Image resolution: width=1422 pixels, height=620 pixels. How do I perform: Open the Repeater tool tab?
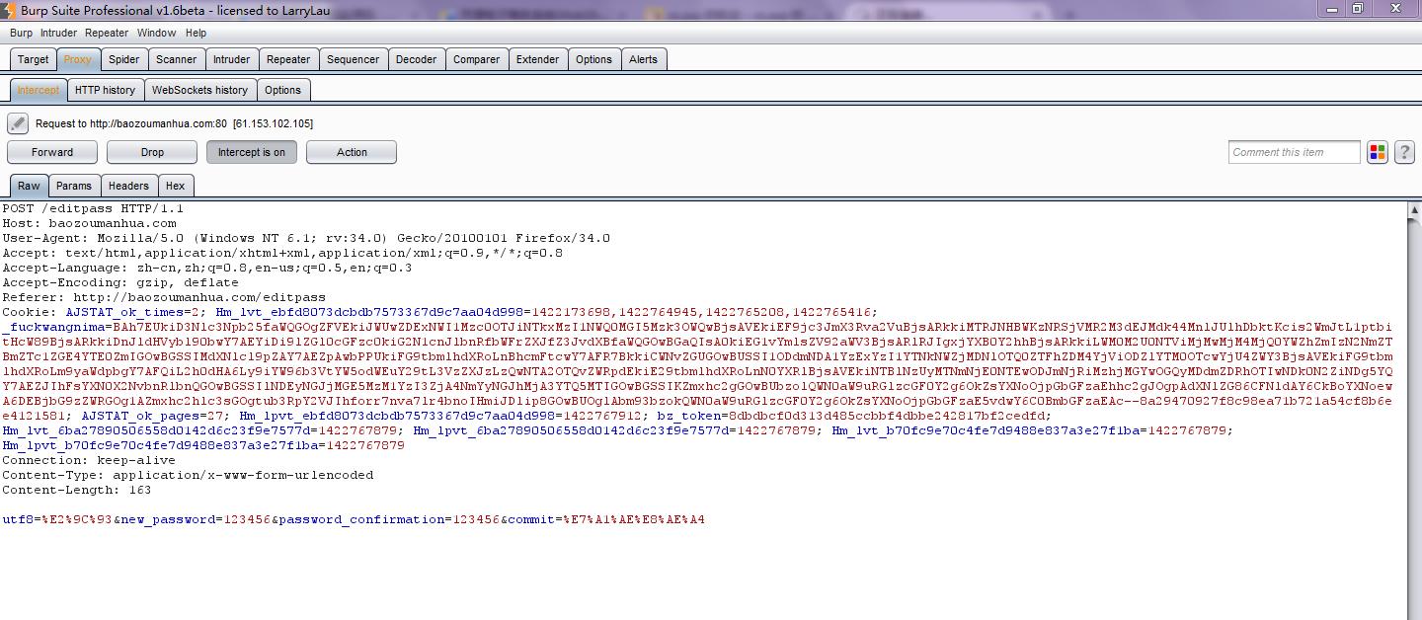point(288,59)
